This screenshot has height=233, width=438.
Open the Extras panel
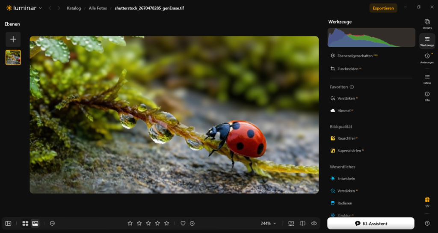tap(427, 79)
